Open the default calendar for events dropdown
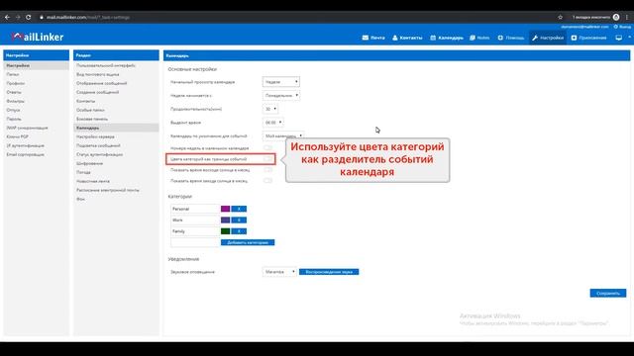 (x=283, y=135)
